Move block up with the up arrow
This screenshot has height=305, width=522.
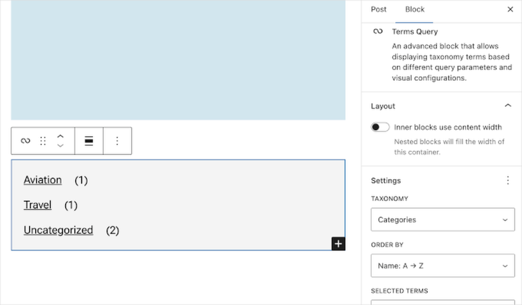coord(60,136)
